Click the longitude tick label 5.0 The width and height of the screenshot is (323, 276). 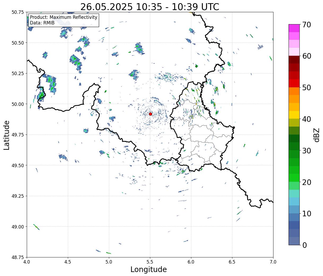[x=109, y=262]
